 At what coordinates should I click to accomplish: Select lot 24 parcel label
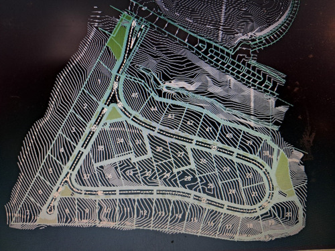coord(232,191)
